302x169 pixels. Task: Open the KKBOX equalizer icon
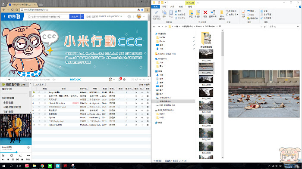pyautogui.click(x=3, y=155)
